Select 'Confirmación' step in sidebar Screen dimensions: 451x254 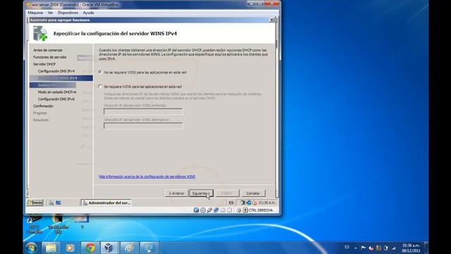point(43,106)
